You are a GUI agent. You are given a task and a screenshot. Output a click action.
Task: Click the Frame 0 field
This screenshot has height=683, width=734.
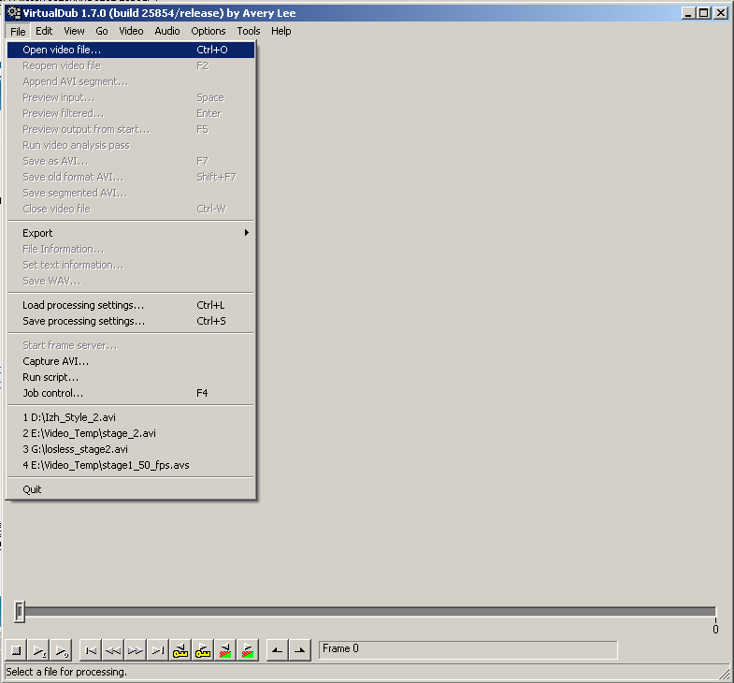click(x=468, y=649)
